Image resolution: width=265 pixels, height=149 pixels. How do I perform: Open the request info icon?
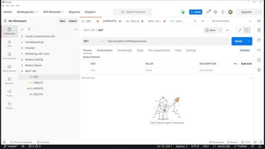(x=259, y=60)
